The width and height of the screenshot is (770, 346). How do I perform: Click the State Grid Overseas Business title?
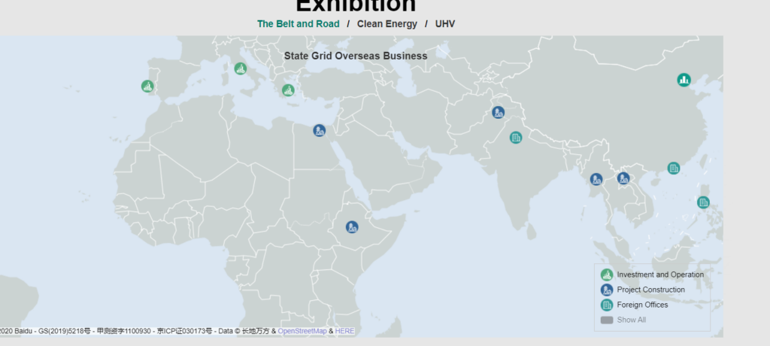click(356, 56)
